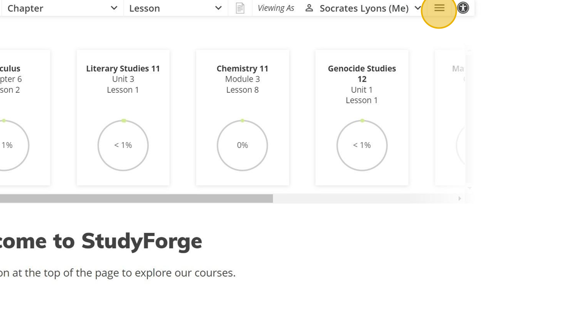Click the Welcome to StudyForge heading
The width and height of the screenshot is (571, 319).
101,241
